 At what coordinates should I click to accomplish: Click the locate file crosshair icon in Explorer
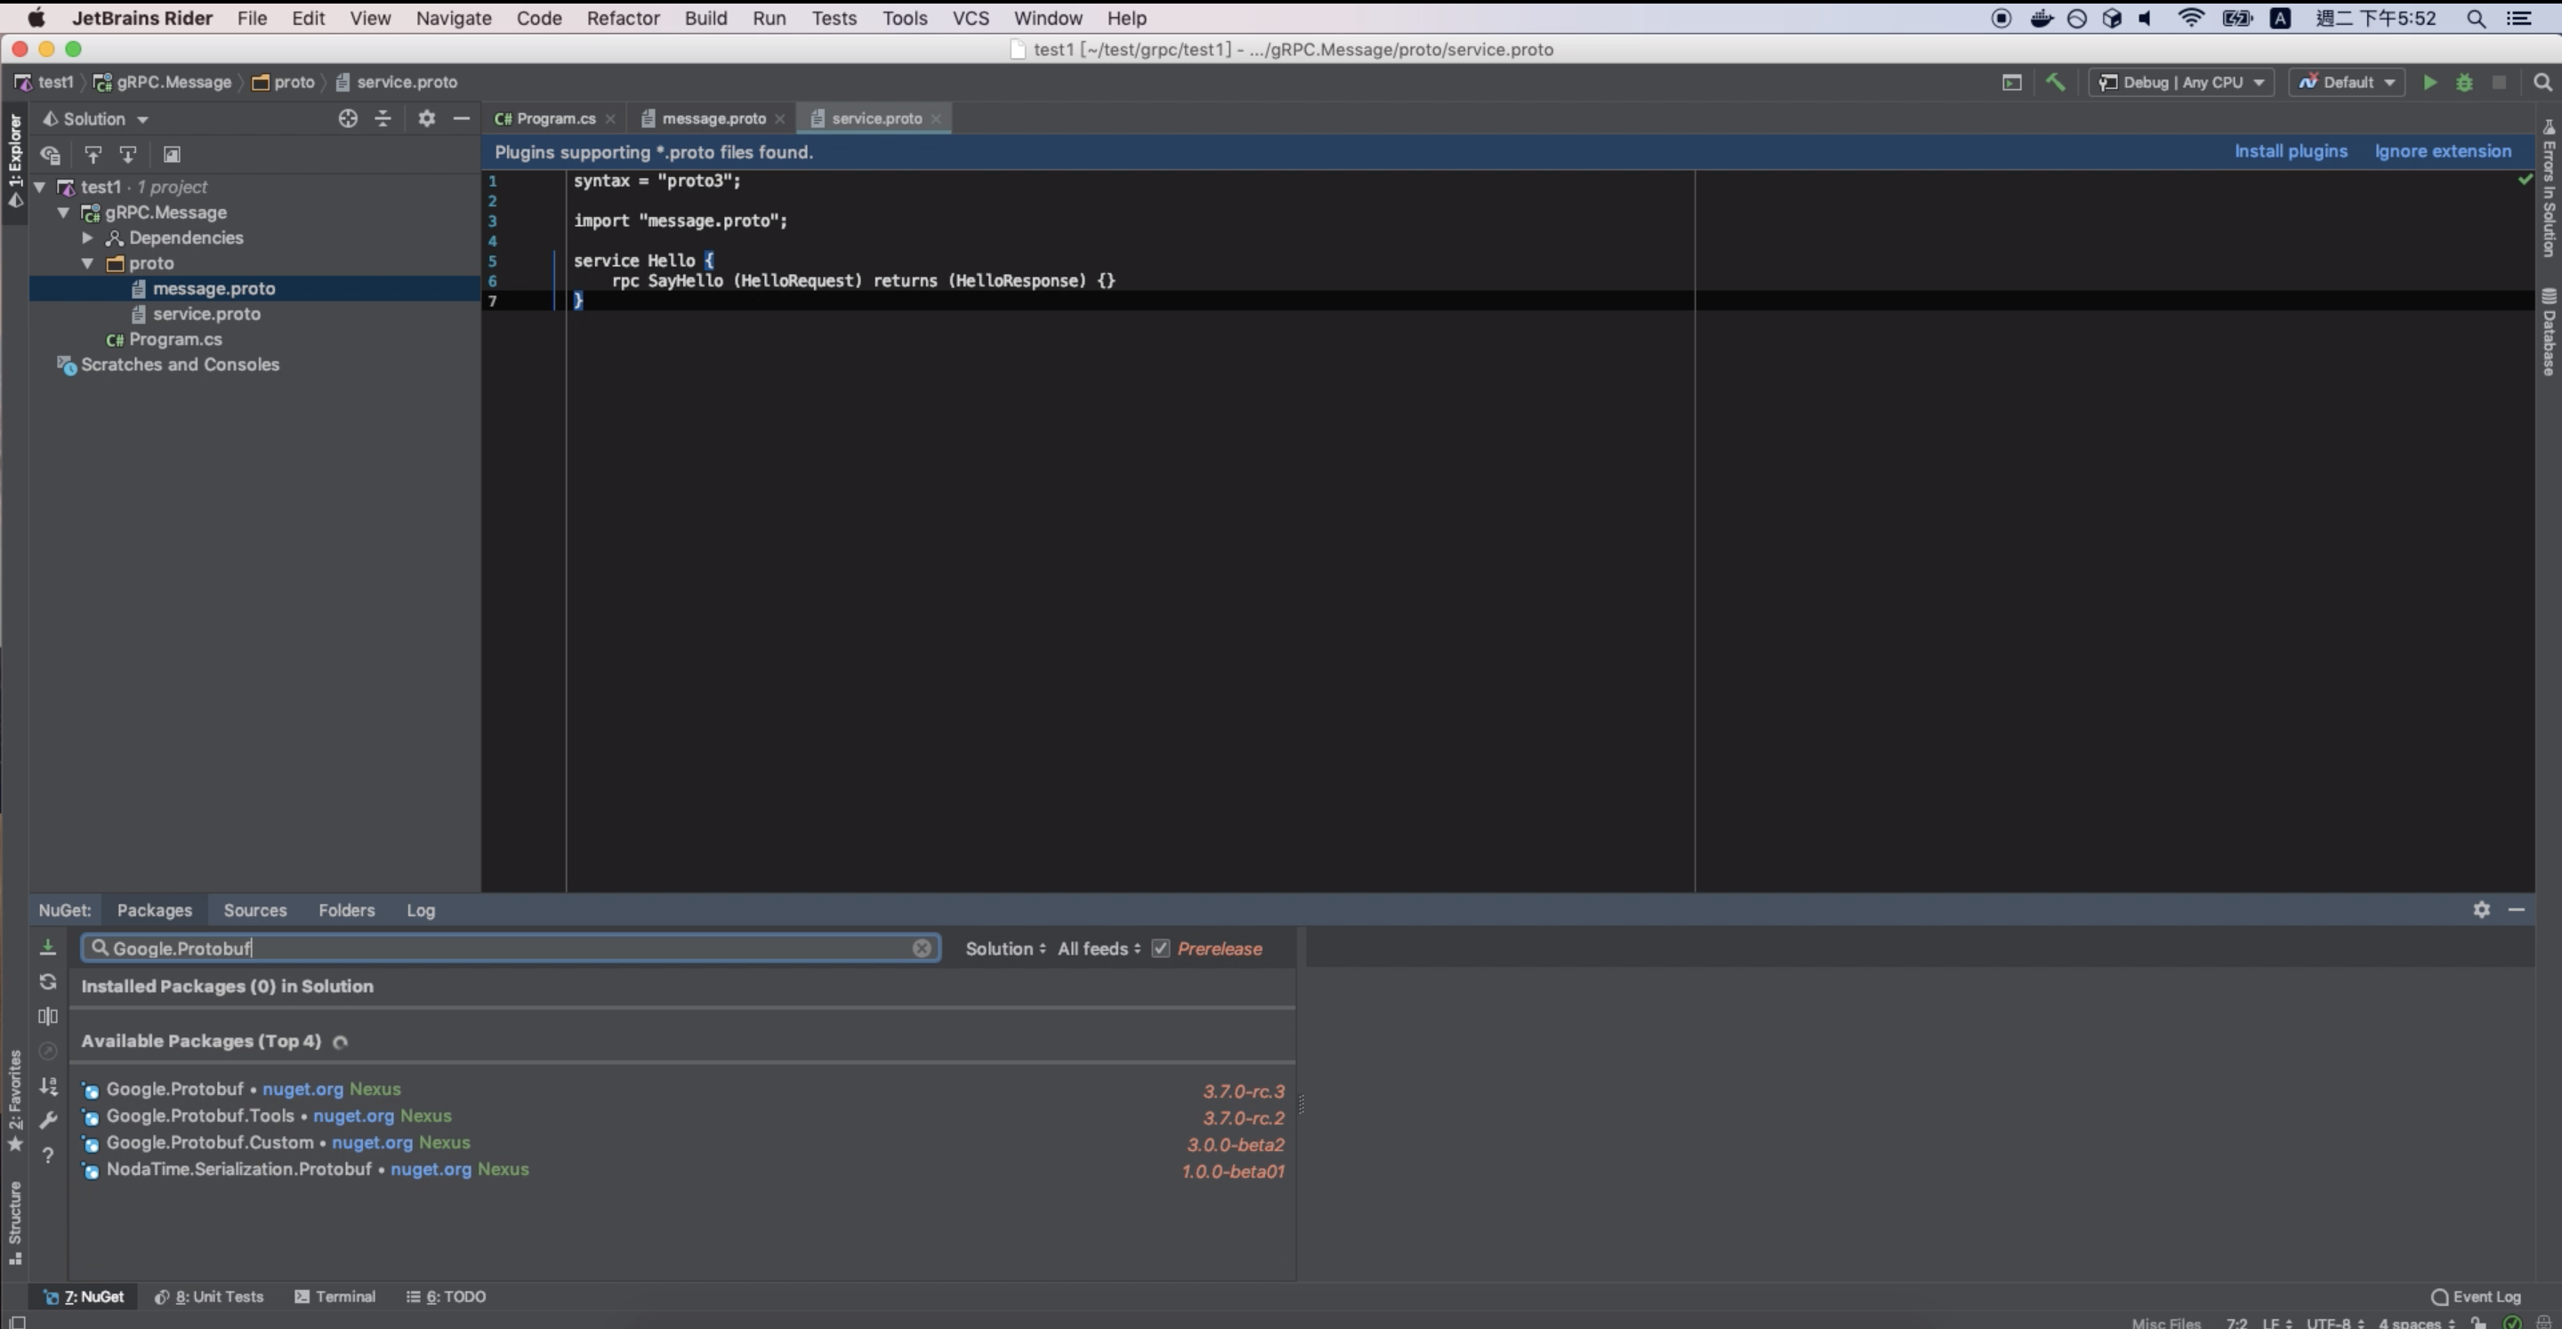pos(347,118)
